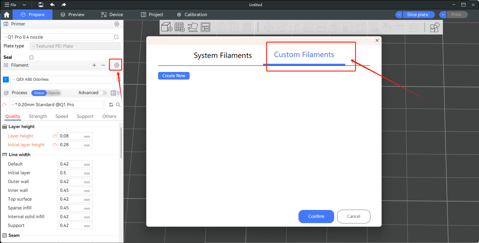Add a new plate icon

pyautogui.click(x=180, y=27)
